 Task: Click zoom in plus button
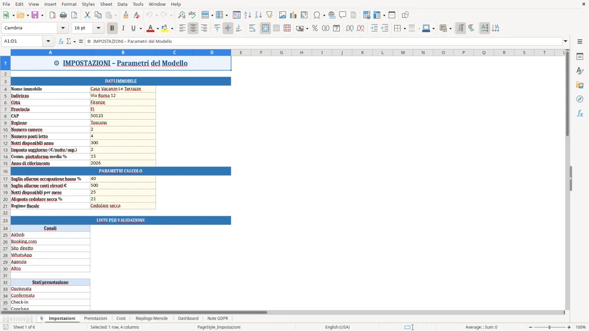569,327
